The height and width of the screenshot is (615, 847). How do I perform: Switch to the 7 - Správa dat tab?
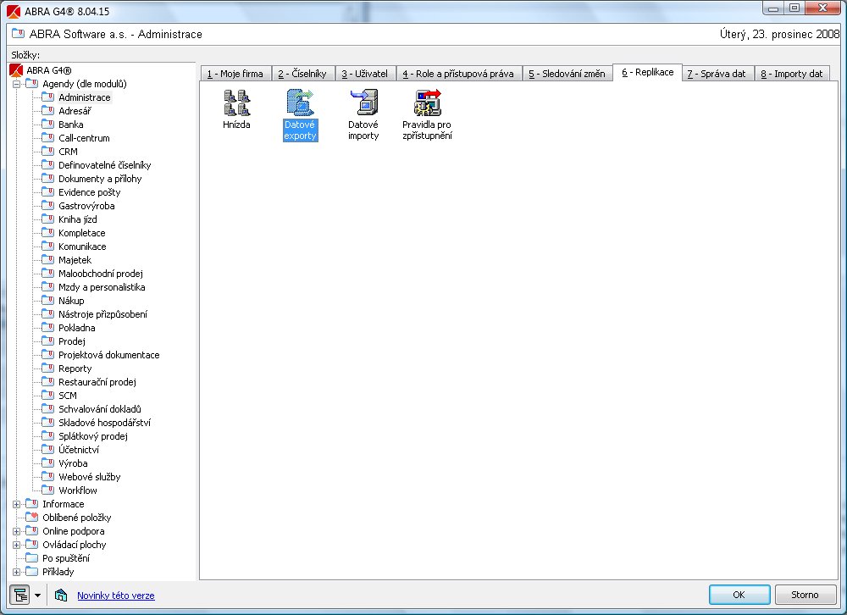tap(717, 74)
